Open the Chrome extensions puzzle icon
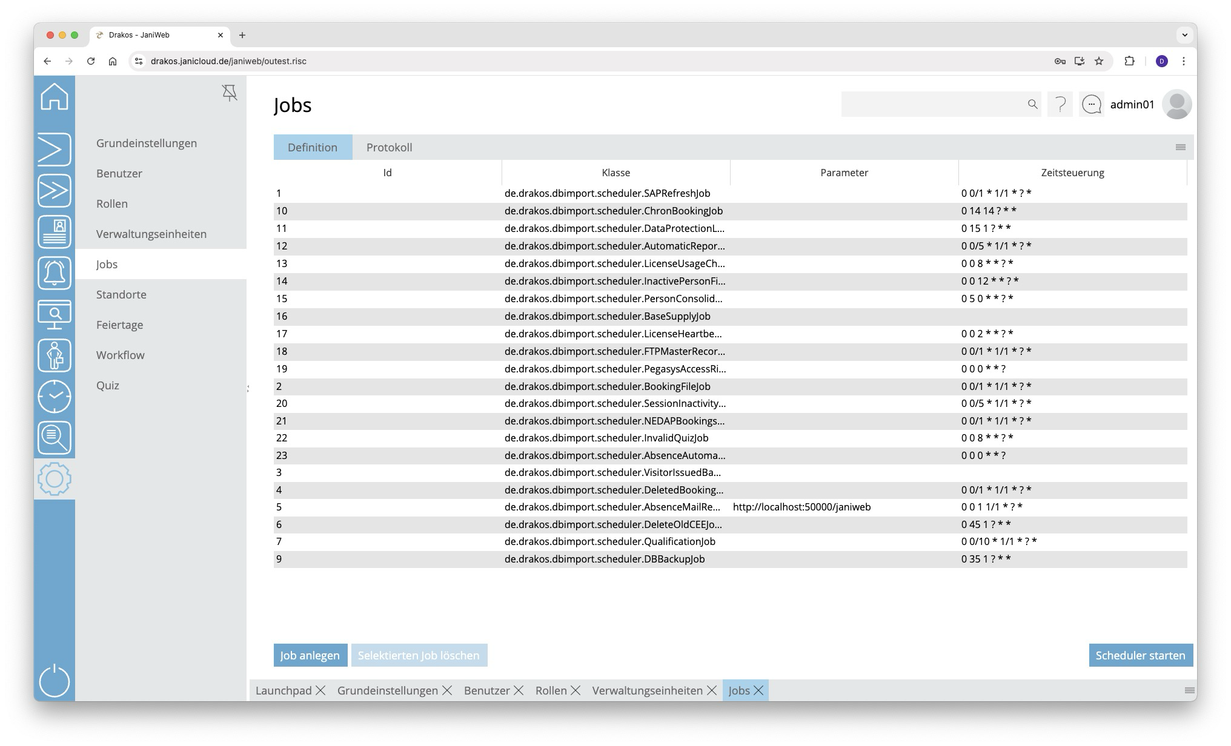 1129,61
